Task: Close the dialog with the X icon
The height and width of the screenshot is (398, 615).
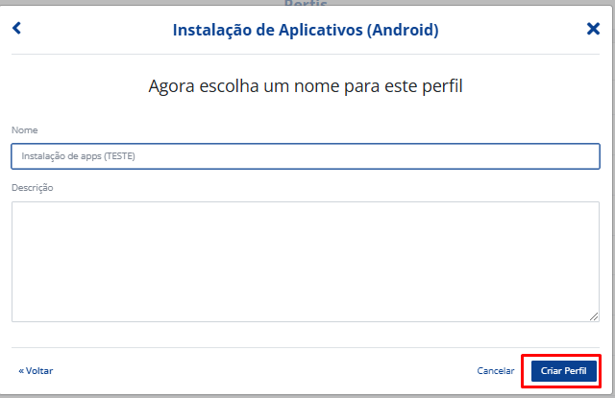Action: [593, 29]
